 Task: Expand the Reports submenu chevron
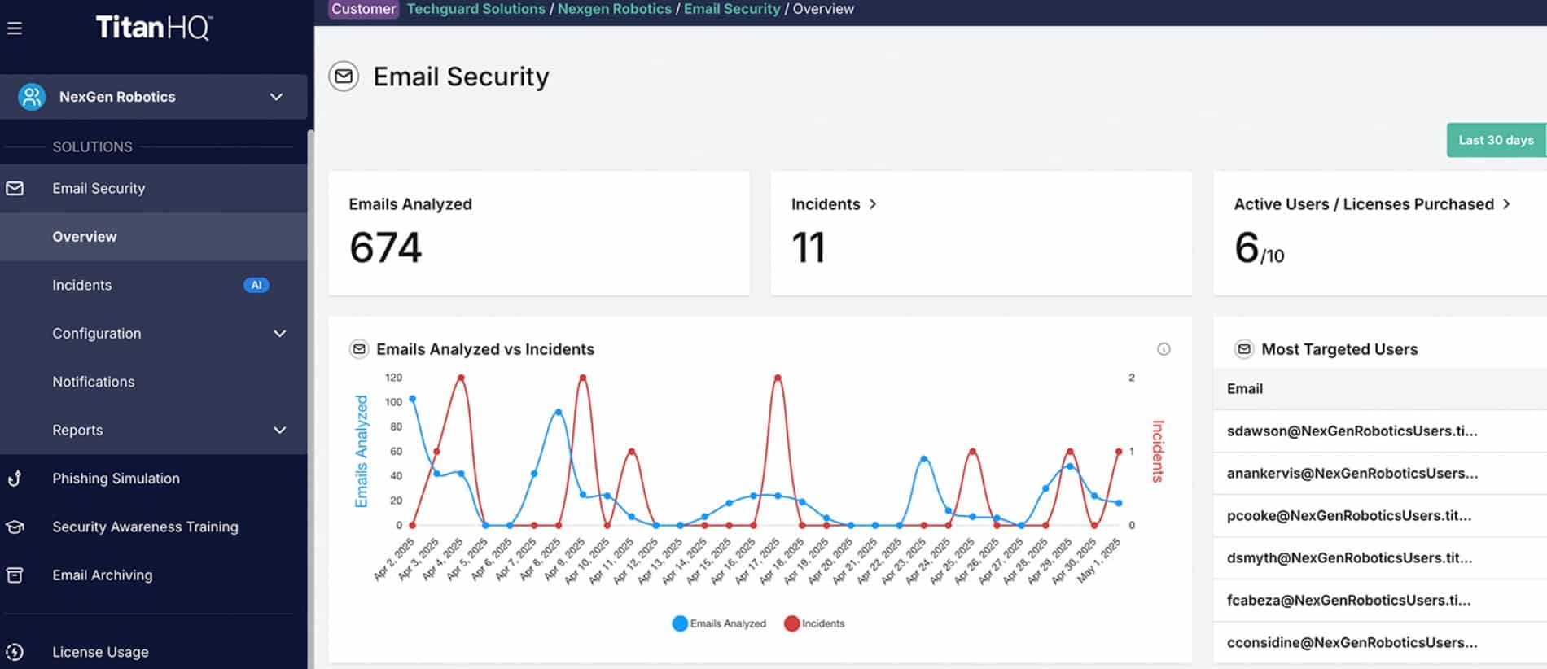click(x=279, y=431)
